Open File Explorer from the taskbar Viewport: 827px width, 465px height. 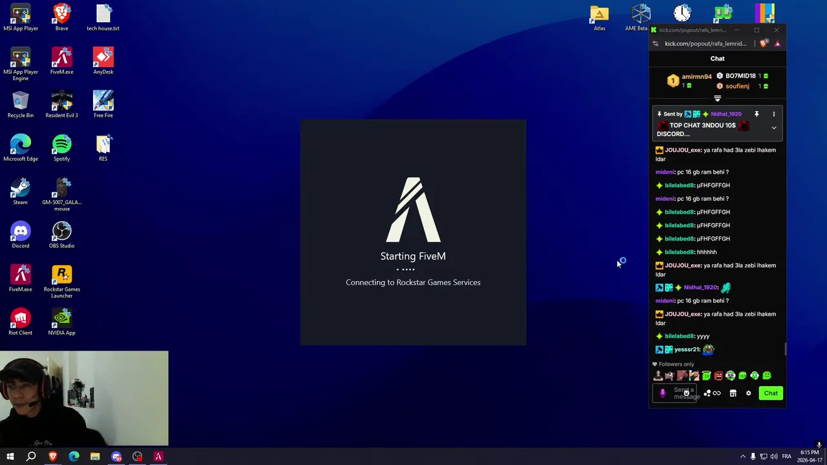coord(95,457)
